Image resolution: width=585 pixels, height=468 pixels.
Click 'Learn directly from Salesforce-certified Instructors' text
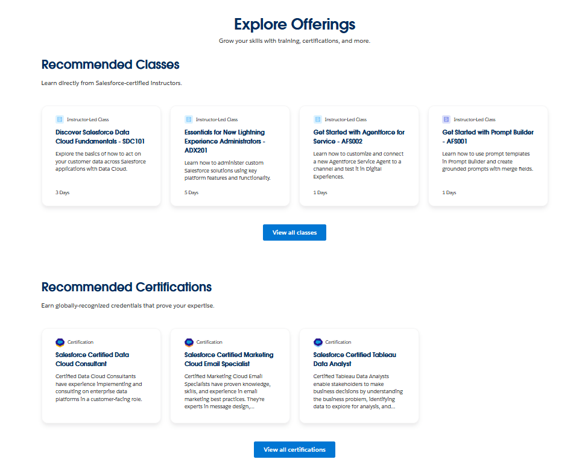pyautogui.click(x=112, y=83)
